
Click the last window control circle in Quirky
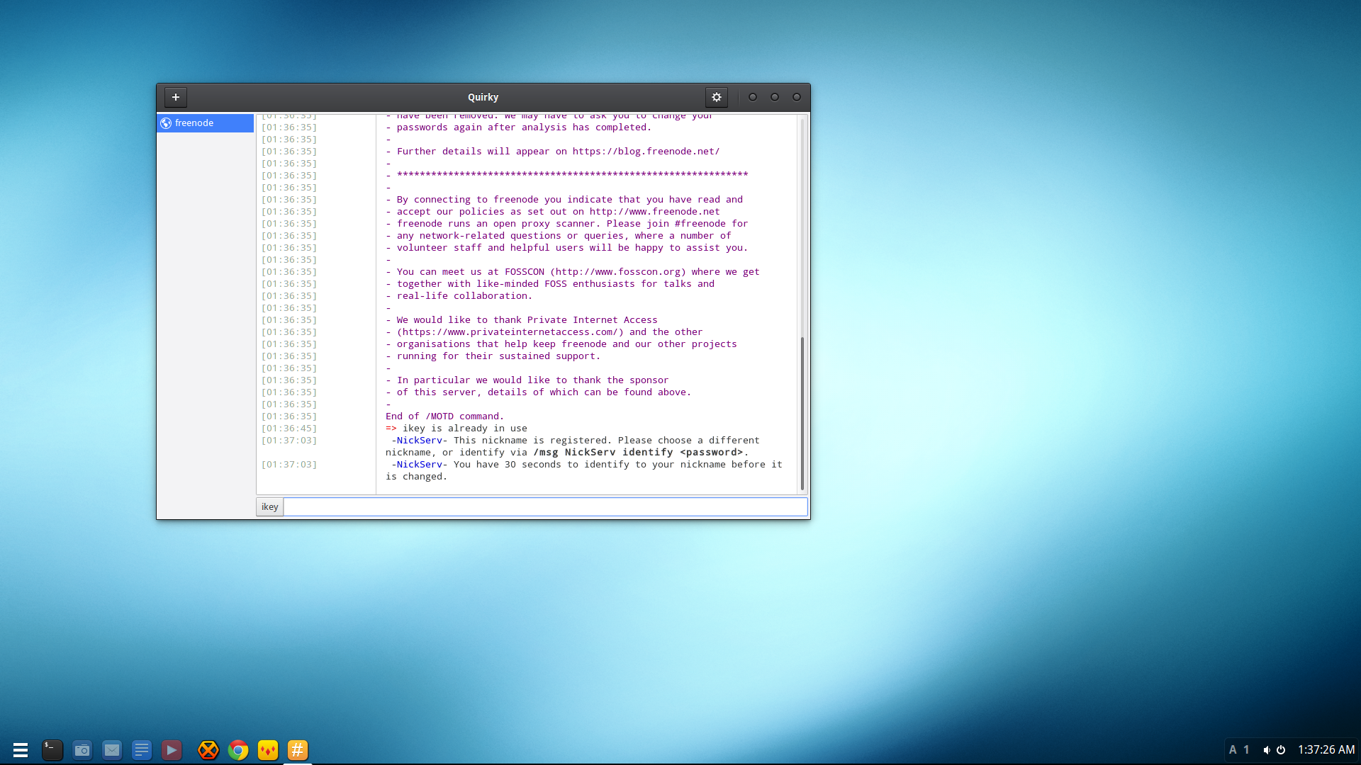[797, 97]
